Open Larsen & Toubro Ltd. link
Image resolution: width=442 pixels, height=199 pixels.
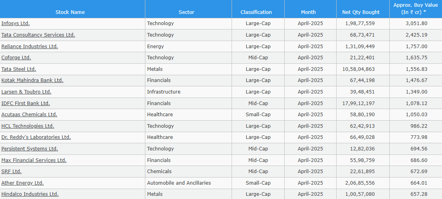pyautogui.click(x=26, y=92)
